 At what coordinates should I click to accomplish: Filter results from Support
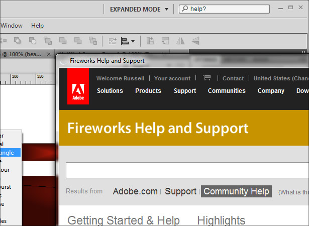pos(180,191)
